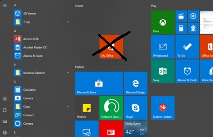Open Movies & TV small tile
The width and height of the screenshot is (213, 137).
tap(181, 16)
